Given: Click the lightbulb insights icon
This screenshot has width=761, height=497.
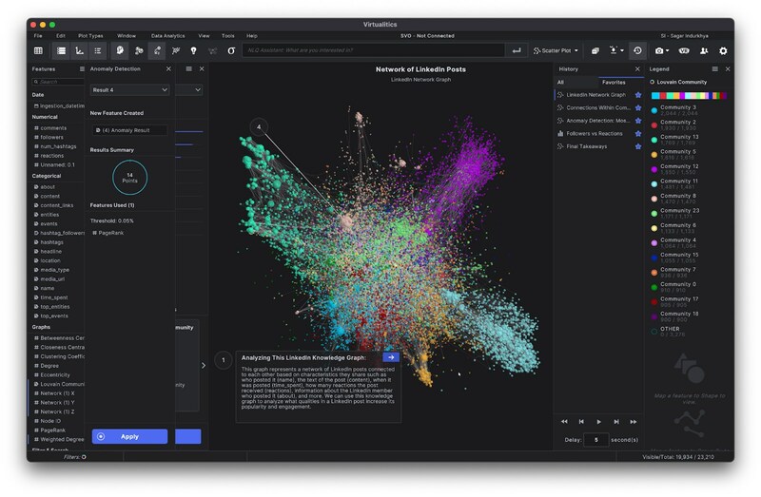Looking at the screenshot, I should point(193,50).
